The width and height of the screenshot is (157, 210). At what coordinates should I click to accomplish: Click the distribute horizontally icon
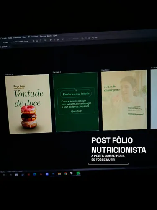coord(45,40)
